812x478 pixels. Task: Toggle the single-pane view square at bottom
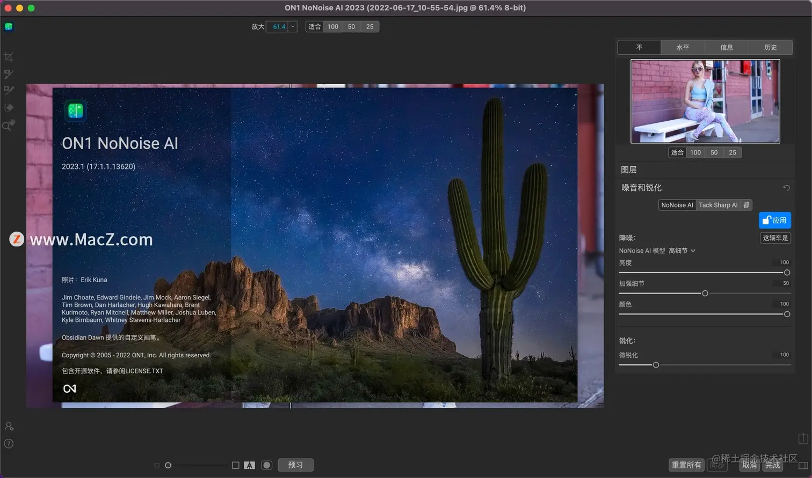click(235, 465)
